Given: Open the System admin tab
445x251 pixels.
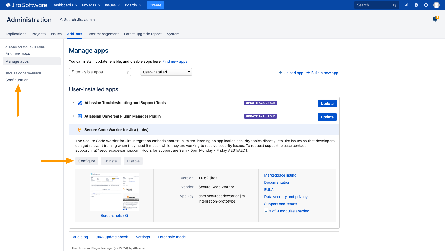Looking at the screenshot, I should click(173, 34).
